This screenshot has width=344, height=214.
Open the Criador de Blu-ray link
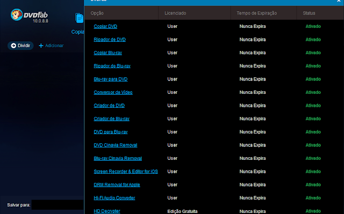tap(111, 119)
